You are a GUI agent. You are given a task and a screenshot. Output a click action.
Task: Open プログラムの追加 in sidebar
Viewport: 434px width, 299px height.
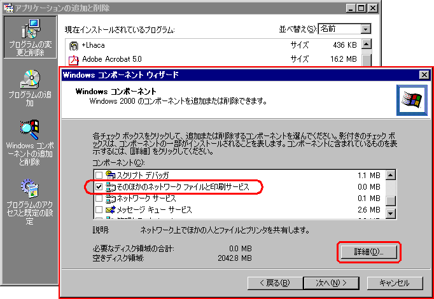point(30,88)
